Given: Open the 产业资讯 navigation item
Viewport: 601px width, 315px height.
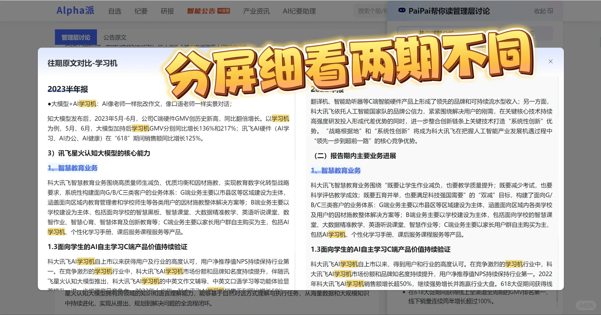Looking at the screenshot, I should coord(256,11).
